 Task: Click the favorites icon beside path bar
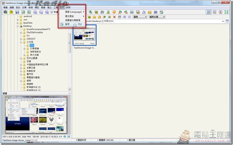[x=227, y=21]
